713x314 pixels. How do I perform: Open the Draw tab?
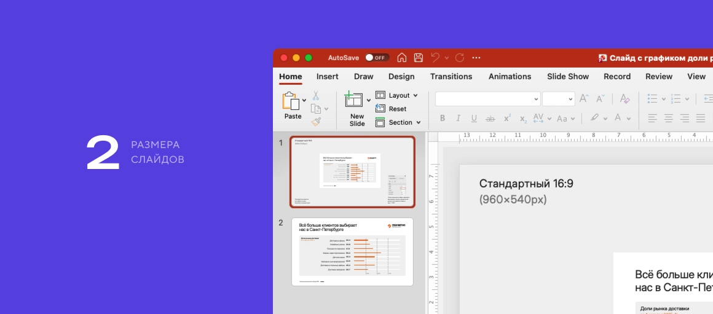pos(363,76)
